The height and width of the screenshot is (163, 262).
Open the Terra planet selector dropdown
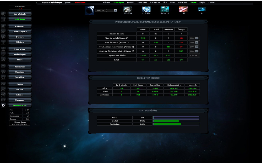coord(106,10)
